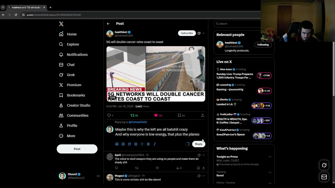
Task: Open more options on healthbot post
Action: pos(204,33)
